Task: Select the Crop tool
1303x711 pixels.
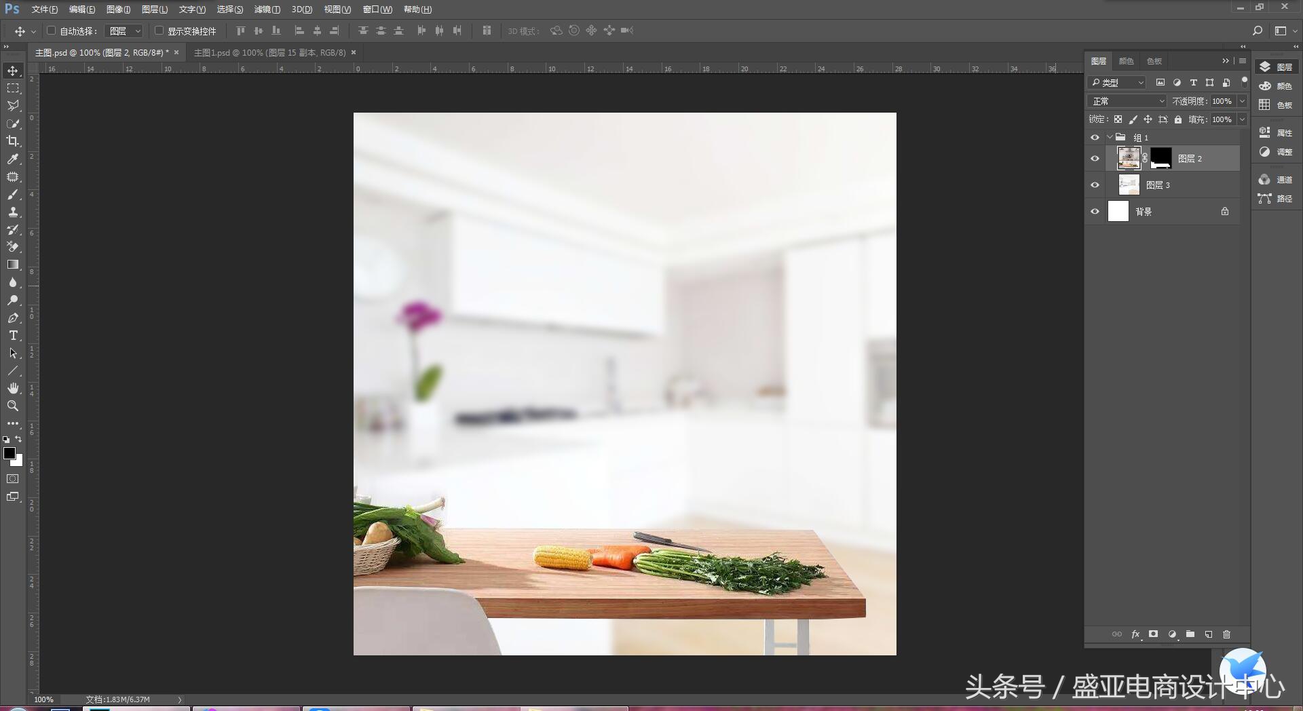Action: 13,141
